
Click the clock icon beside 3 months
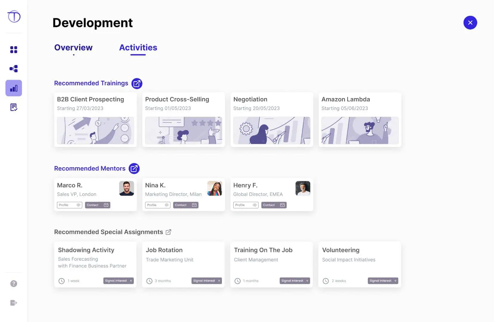click(x=149, y=281)
